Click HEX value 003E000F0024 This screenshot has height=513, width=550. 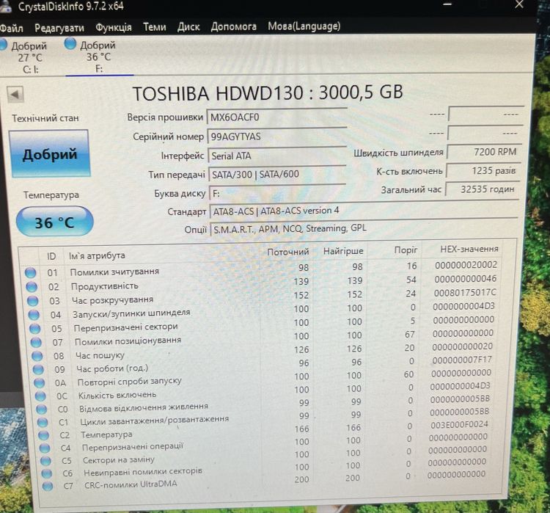point(459,424)
